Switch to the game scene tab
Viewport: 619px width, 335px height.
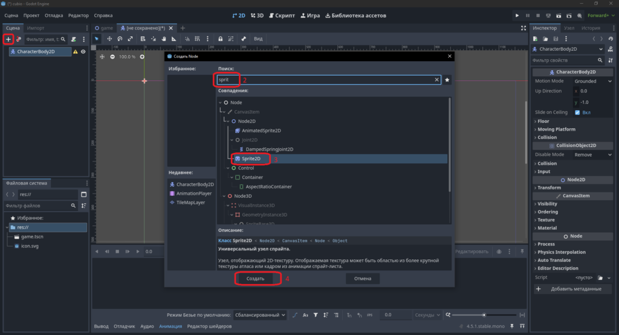[104, 28]
